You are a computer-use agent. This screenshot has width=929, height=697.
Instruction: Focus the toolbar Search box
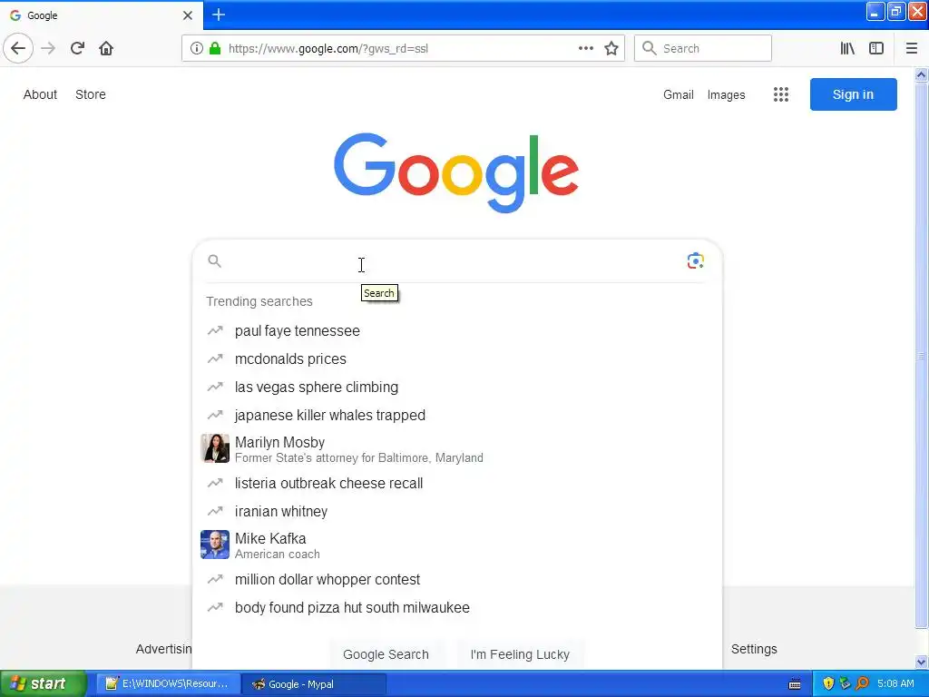click(x=703, y=48)
